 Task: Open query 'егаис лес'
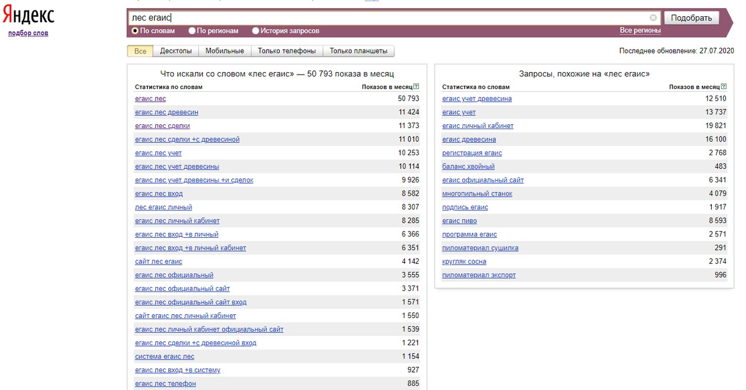(150, 99)
